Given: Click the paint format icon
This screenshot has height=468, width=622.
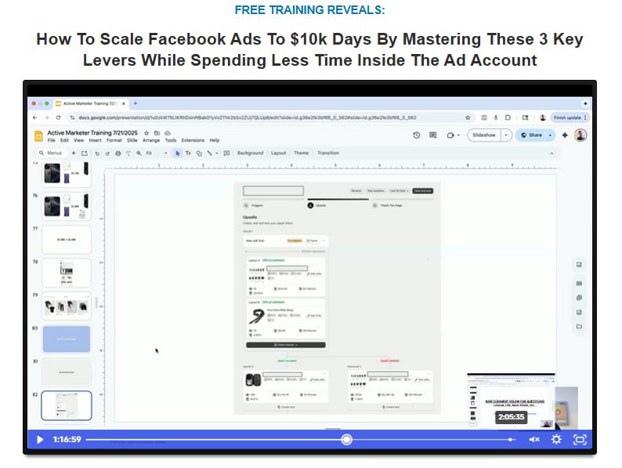Looking at the screenshot, I should pos(128,153).
